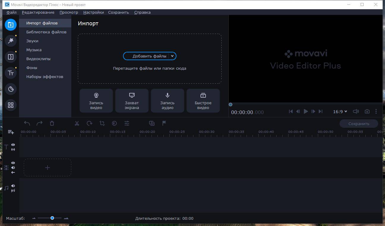Click the Сохранить export button
Screen dimensions: 385x226
[x=359, y=124]
